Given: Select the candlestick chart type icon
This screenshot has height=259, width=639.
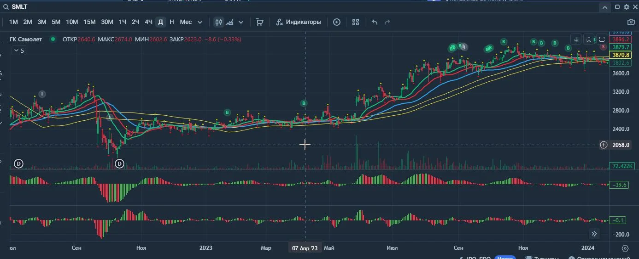Looking at the screenshot, I should click(x=218, y=22).
